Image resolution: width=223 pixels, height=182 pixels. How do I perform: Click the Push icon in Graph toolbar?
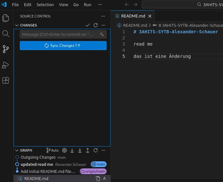pyautogui.click(x=88, y=150)
